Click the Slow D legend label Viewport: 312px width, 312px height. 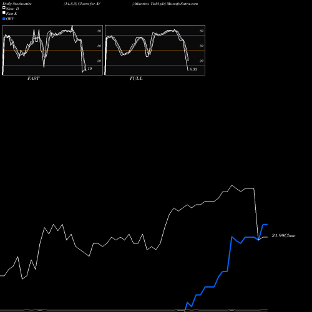[x=12, y=9]
